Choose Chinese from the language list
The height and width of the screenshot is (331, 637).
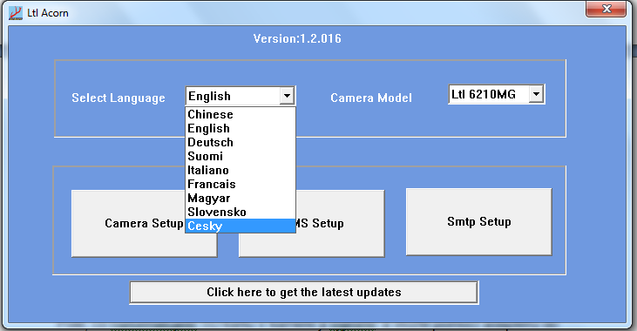pos(241,114)
